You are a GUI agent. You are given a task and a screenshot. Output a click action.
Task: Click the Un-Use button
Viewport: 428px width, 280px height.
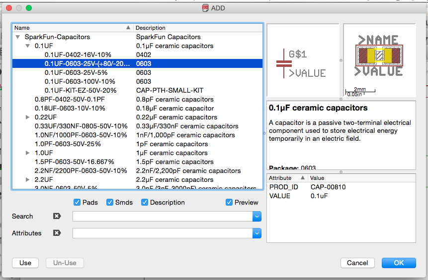(x=65, y=263)
